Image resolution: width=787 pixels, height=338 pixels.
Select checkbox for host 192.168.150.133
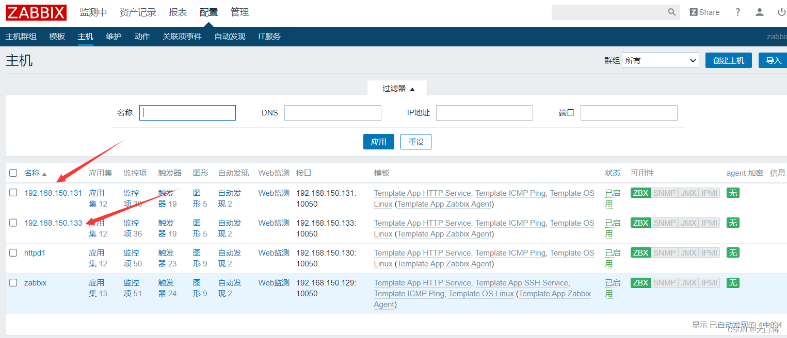pos(13,223)
